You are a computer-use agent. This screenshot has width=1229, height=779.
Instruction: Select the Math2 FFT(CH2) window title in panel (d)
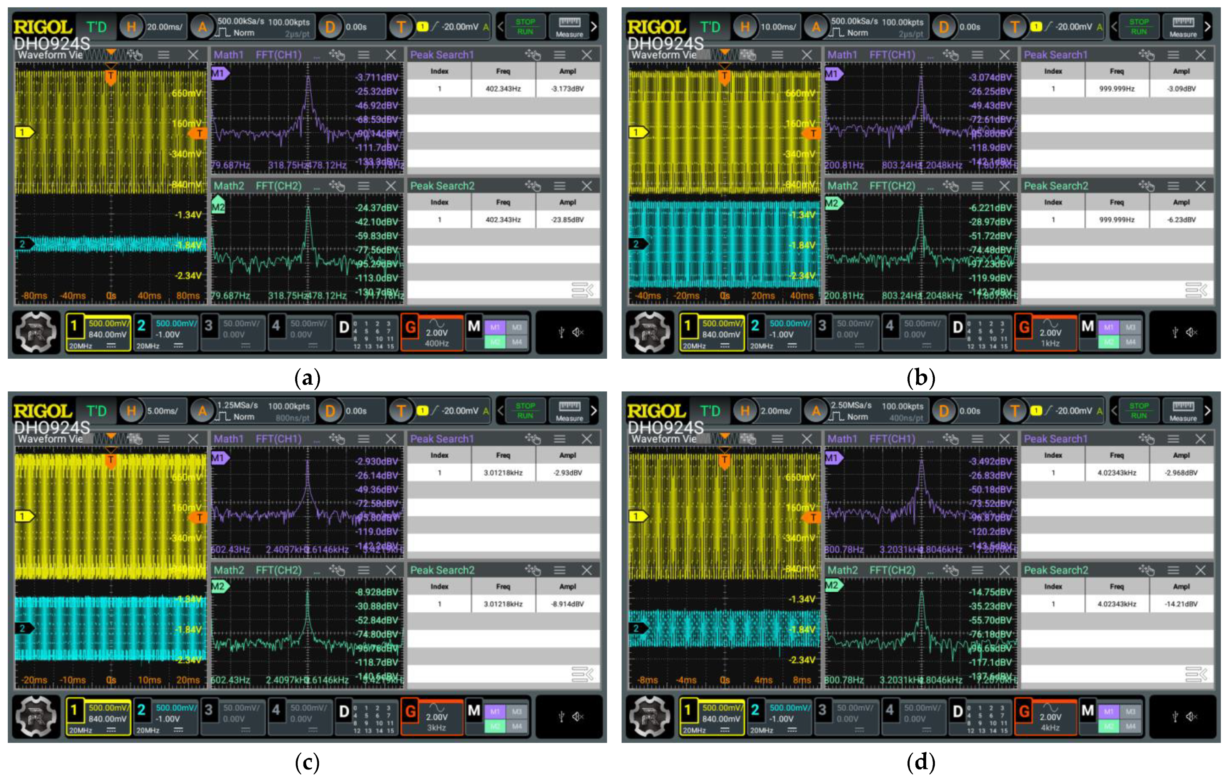click(x=871, y=570)
